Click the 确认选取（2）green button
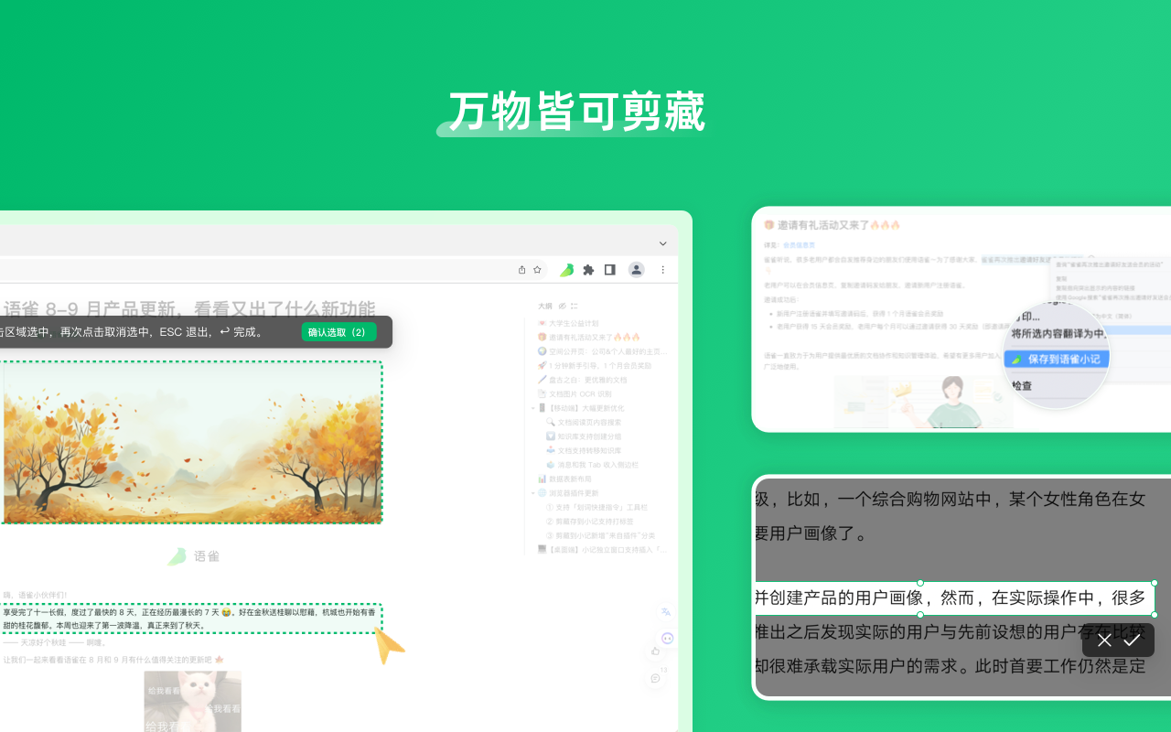 (x=338, y=332)
